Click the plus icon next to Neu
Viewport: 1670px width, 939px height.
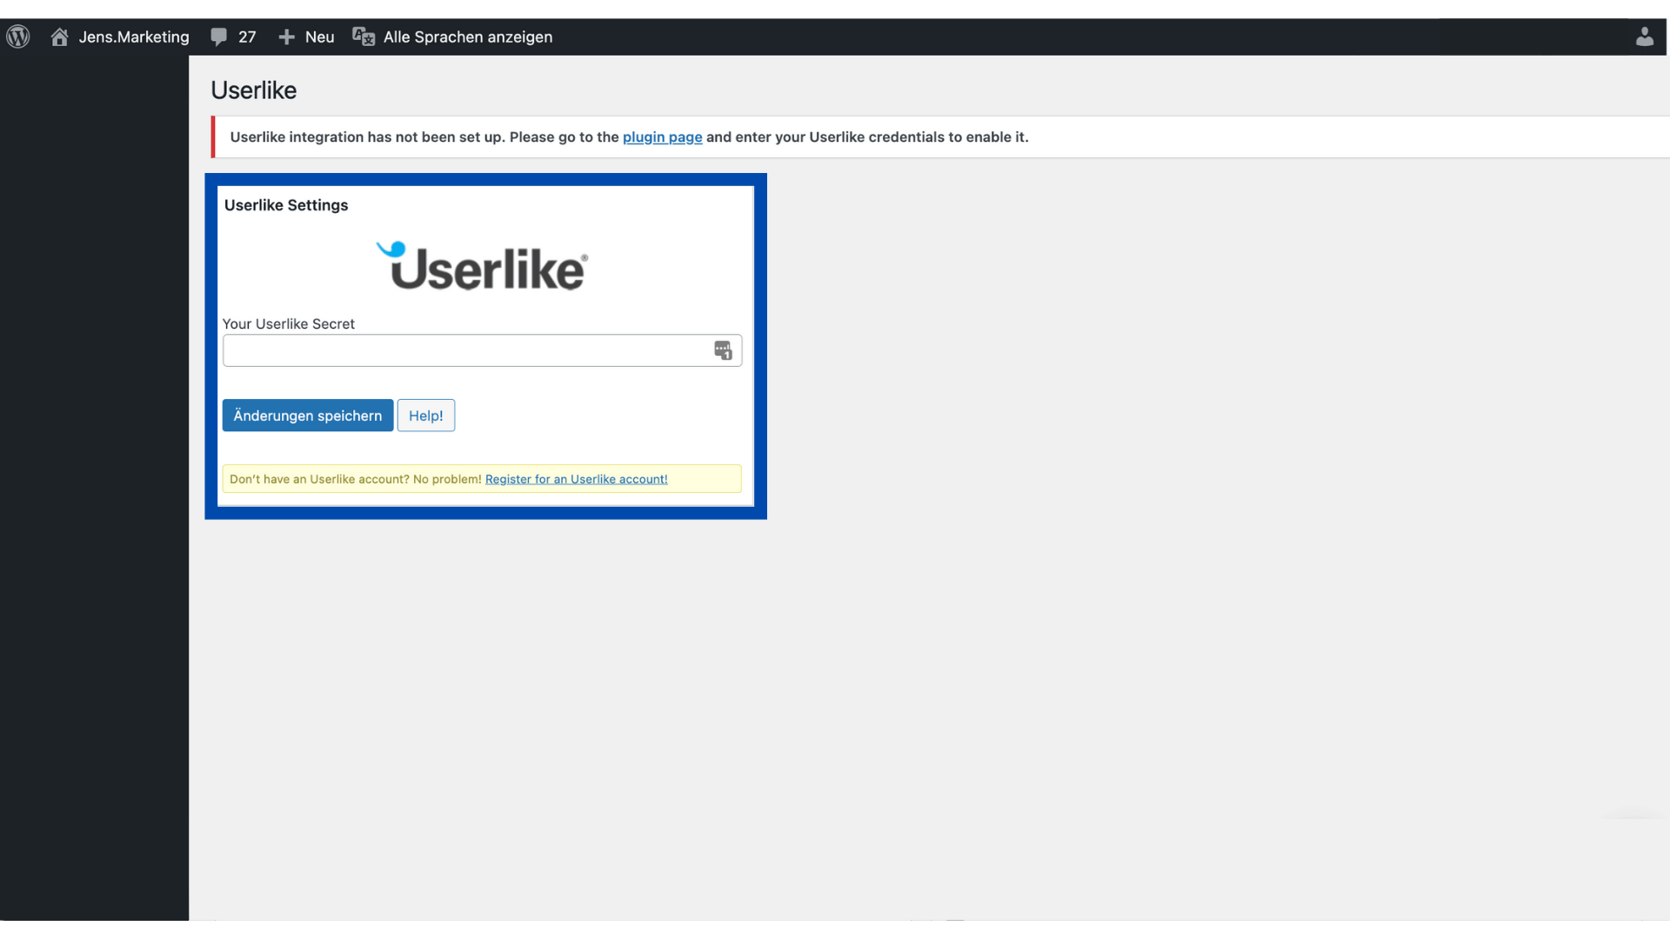286,37
